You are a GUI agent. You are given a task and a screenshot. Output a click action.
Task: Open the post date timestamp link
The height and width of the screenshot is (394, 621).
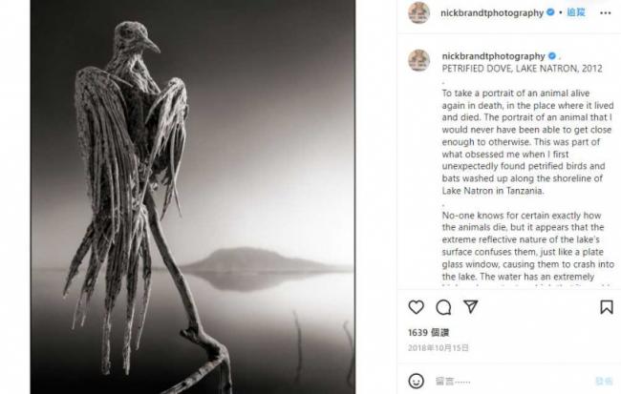(x=439, y=347)
